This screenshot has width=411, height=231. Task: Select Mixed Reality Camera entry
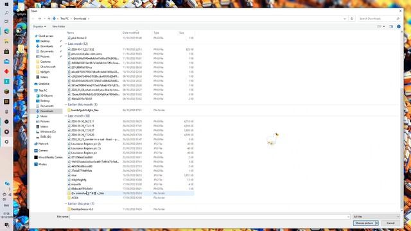point(50,157)
